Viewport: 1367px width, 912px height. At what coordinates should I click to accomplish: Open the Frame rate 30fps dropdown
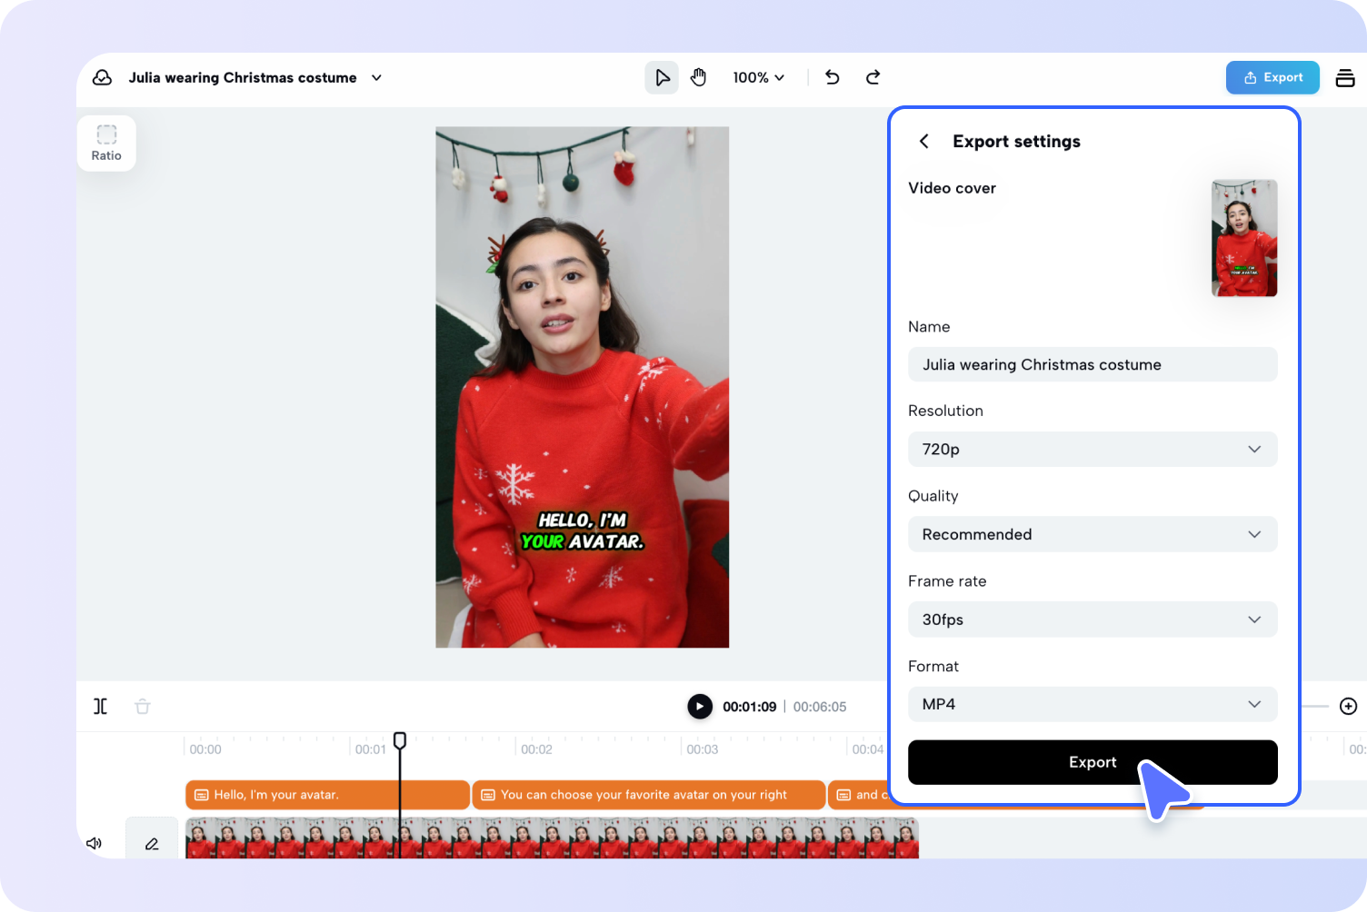click(1093, 620)
